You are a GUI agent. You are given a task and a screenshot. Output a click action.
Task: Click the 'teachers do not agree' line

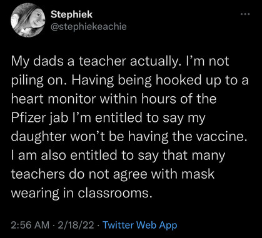click(113, 174)
